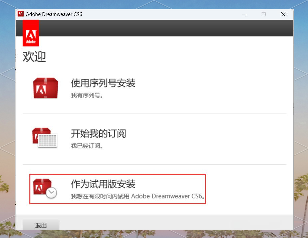Click the Adobe Dreamweaver CS6 title text
The image size is (308, 238).
54,14
